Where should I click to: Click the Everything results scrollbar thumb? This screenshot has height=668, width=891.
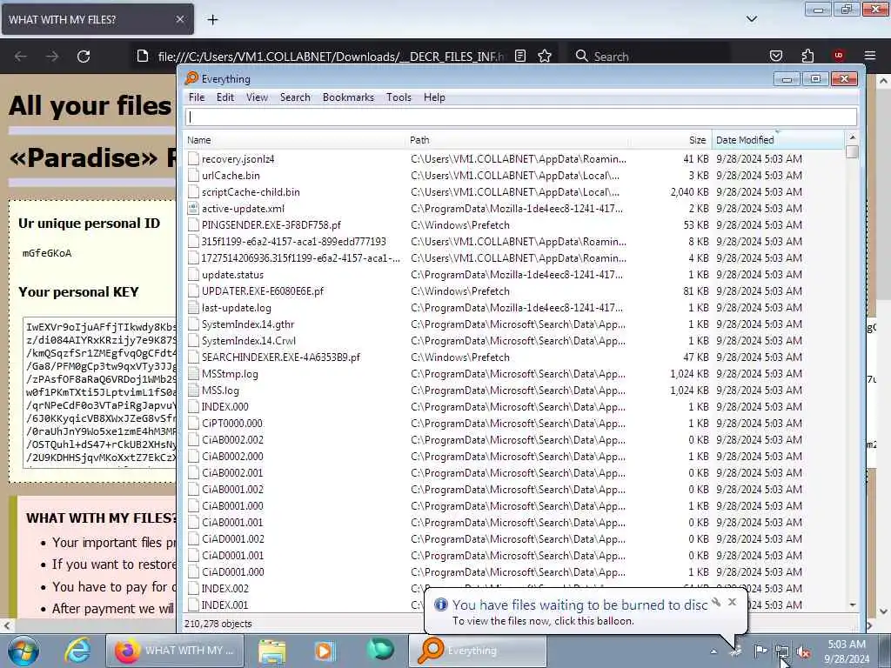(x=851, y=151)
